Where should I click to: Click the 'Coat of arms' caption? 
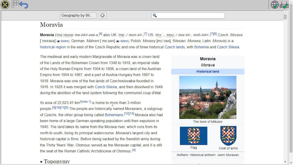228,148
